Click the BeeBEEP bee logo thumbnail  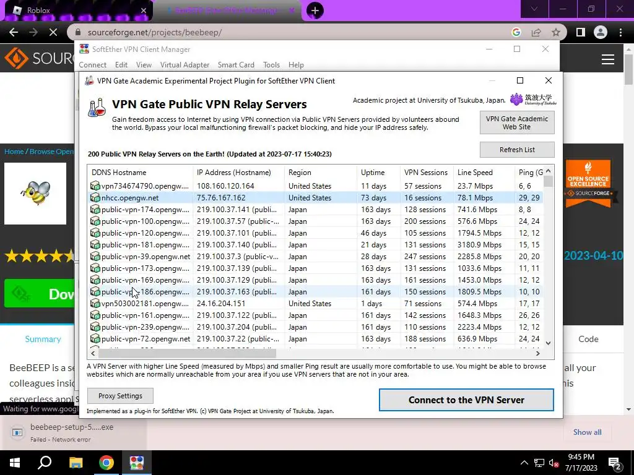pyautogui.click(x=35, y=194)
